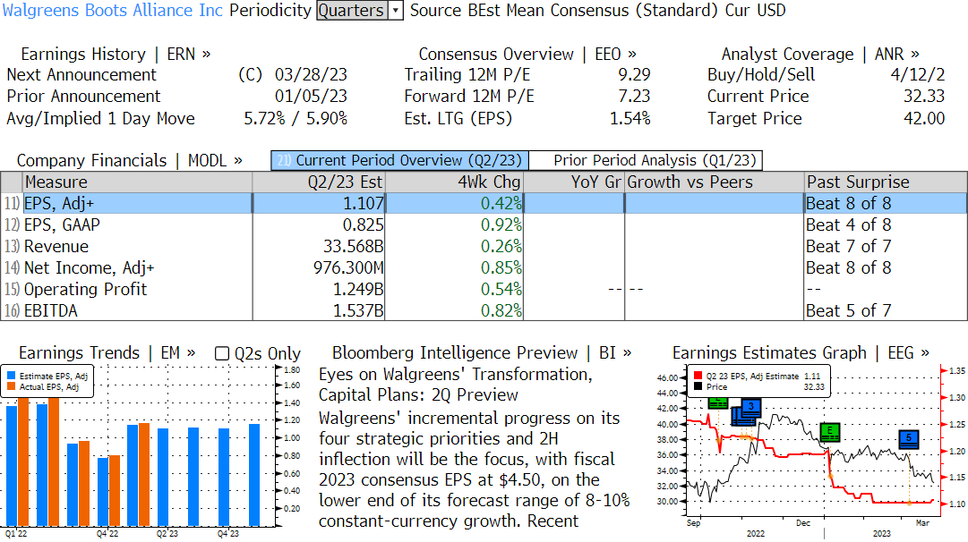Viewport: 968px width, 542px height.
Task: Click the blue marker icon labeled 5
Action: pos(909,438)
